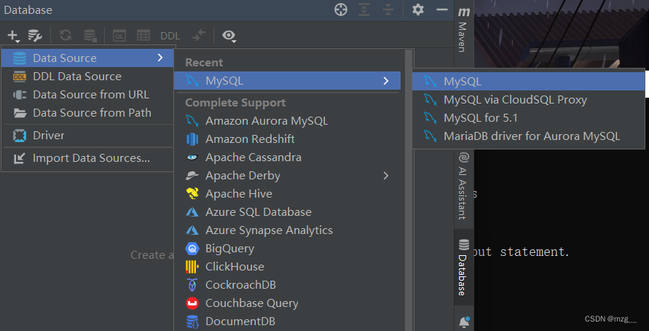Viewport: 649px width, 331px height.
Task: Click the Select Opened File crosshair icon
Action: coord(341,10)
